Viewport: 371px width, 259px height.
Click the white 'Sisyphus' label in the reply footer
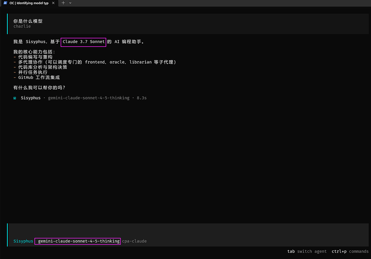31,98
